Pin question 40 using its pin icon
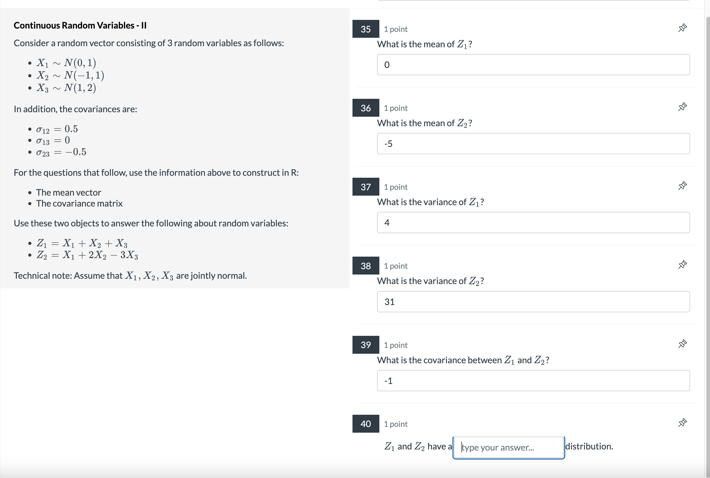The width and height of the screenshot is (710, 478). [682, 423]
